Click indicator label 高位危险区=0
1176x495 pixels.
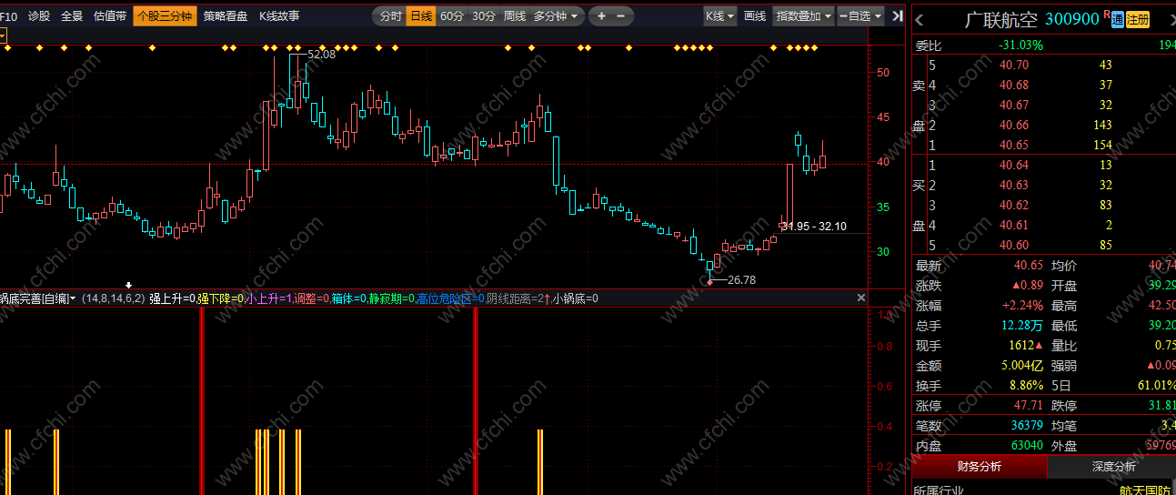(451, 298)
